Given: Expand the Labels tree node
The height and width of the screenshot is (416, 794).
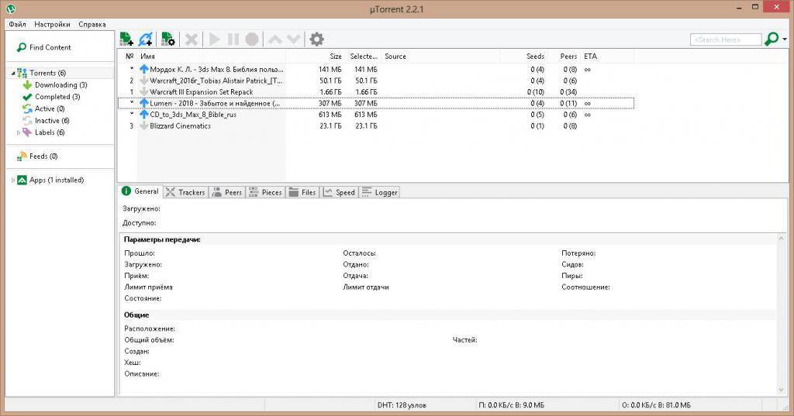Looking at the screenshot, I should point(19,132).
